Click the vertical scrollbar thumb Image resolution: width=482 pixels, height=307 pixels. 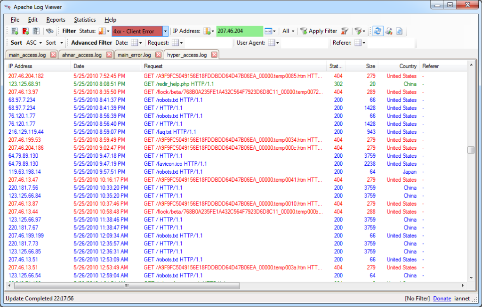coord(471,150)
